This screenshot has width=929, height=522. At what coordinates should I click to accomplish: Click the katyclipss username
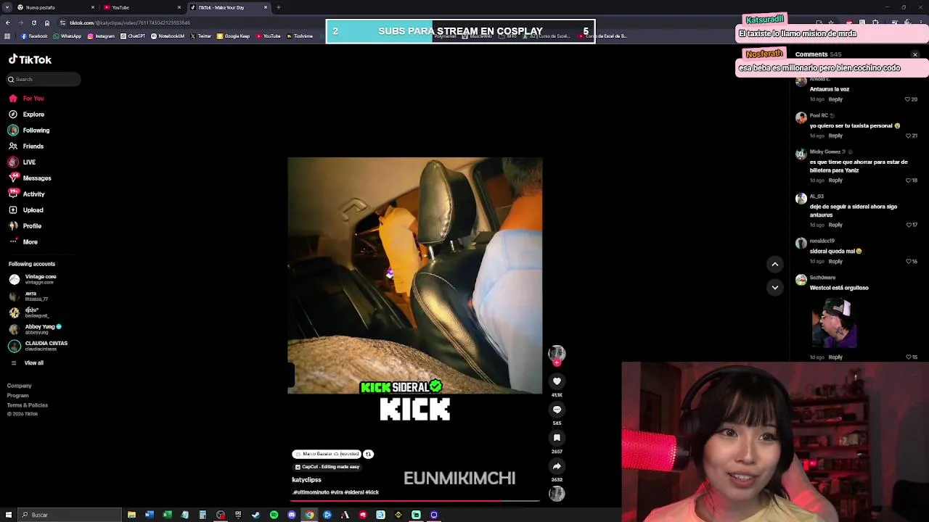(x=306, y=480)
